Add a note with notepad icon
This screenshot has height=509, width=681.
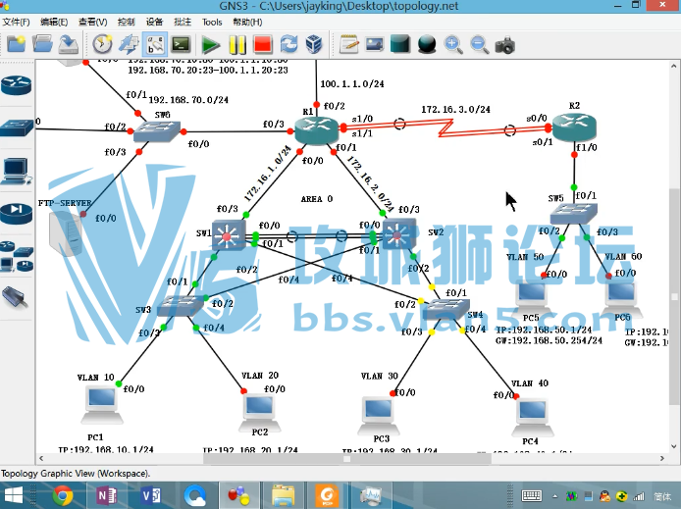click(348, 44)
